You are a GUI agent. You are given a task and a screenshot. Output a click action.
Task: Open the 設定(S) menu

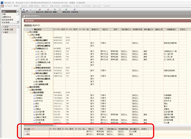pos(24,6)
